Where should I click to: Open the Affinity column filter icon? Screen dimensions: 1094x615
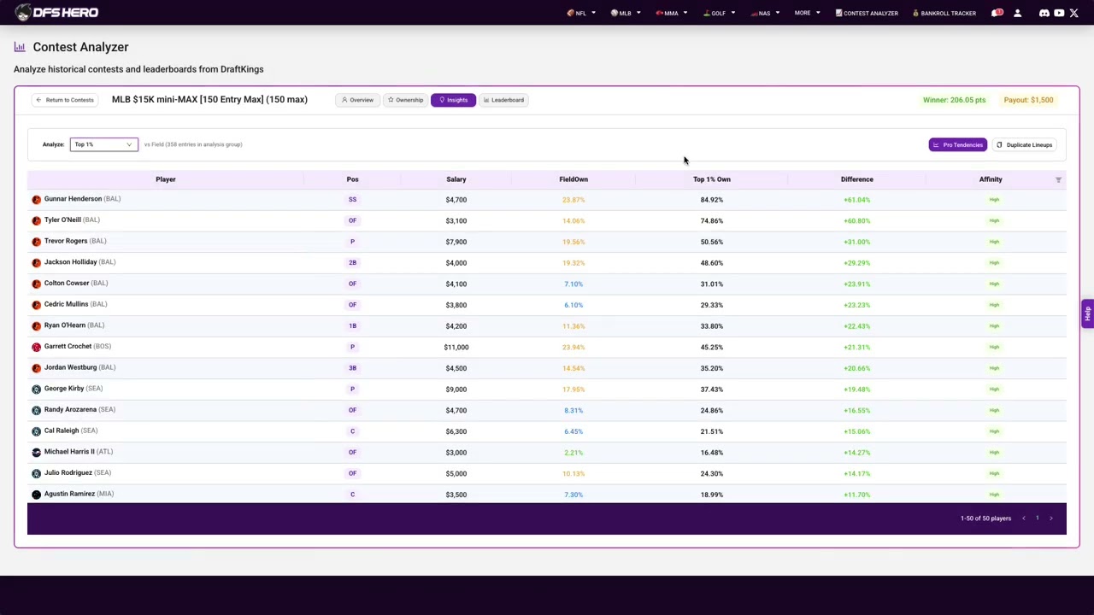1058,179
